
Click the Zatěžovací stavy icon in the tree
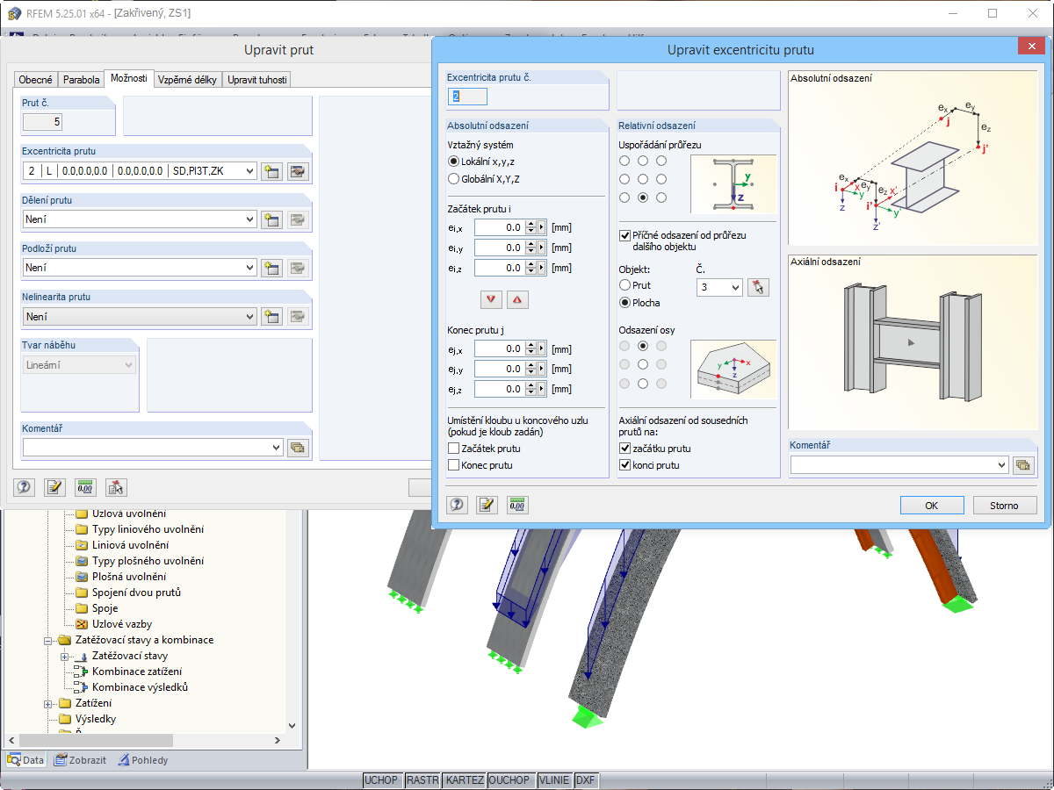click(82, 656)
